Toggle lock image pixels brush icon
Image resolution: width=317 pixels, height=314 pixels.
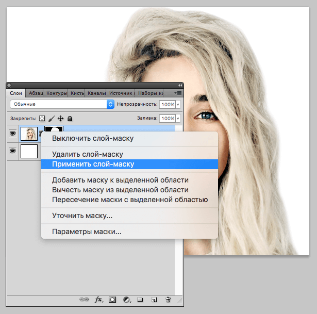(52, 119)
